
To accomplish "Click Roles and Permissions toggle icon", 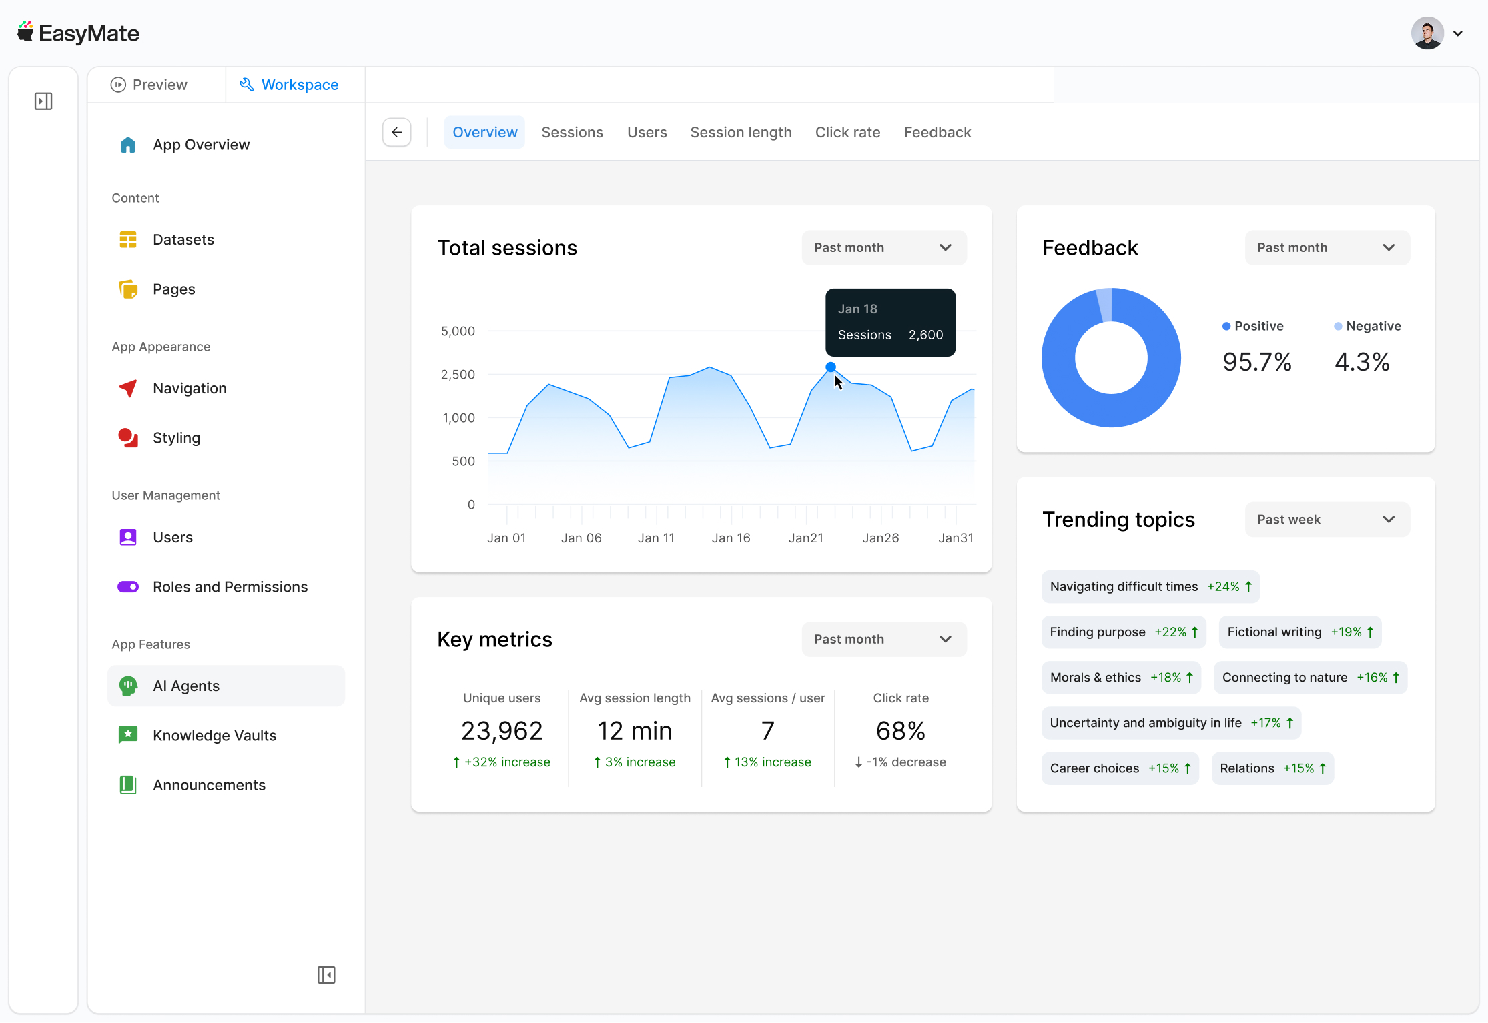I will (128, 587).
